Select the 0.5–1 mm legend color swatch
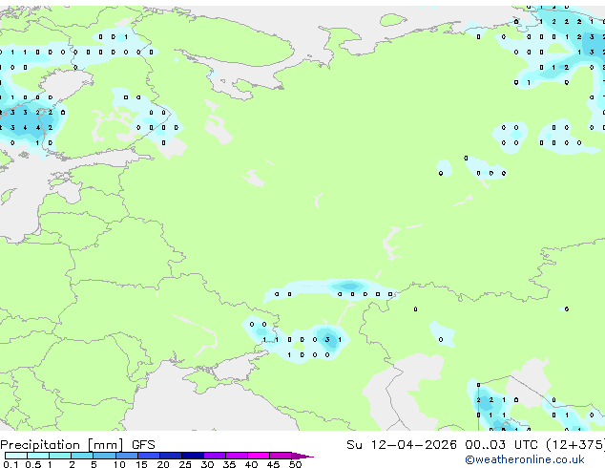Viewport: 605px width, 468px height. click(38, 456)
